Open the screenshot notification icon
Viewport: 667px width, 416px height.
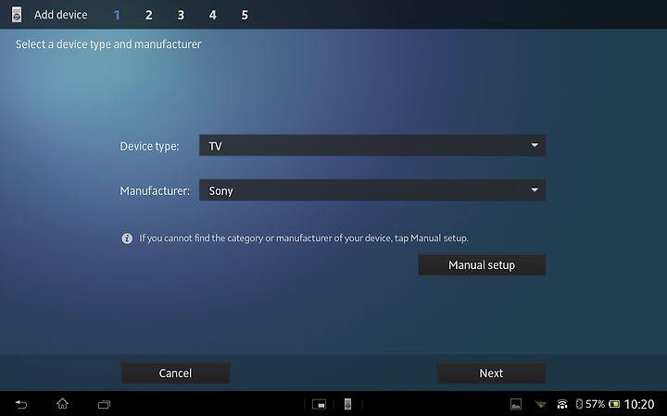[516, 404]
